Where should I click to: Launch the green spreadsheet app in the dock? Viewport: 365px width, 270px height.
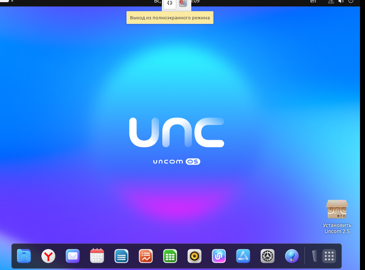pyautogui.click(x=170, y=256)
